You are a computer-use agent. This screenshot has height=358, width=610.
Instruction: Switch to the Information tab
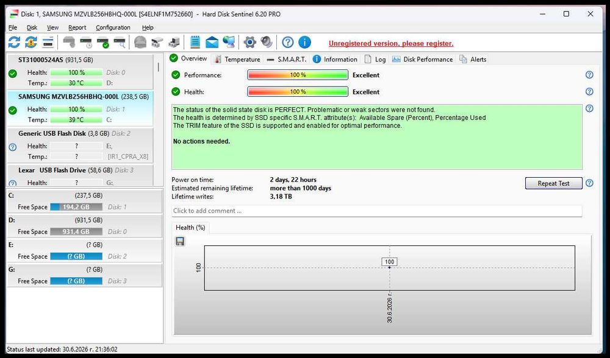(x=335, y=60)
